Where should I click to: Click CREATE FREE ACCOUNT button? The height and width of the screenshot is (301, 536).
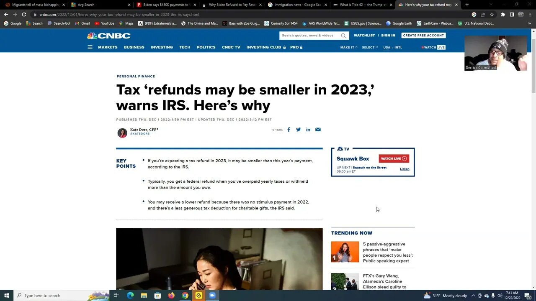pyautogui.click(x=423, y=36)
